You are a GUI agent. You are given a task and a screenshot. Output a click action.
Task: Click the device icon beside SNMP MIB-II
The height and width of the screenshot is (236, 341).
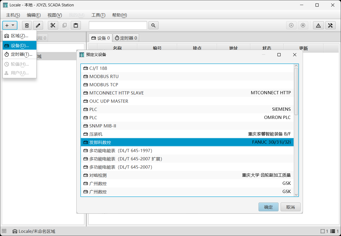point(86,126)
